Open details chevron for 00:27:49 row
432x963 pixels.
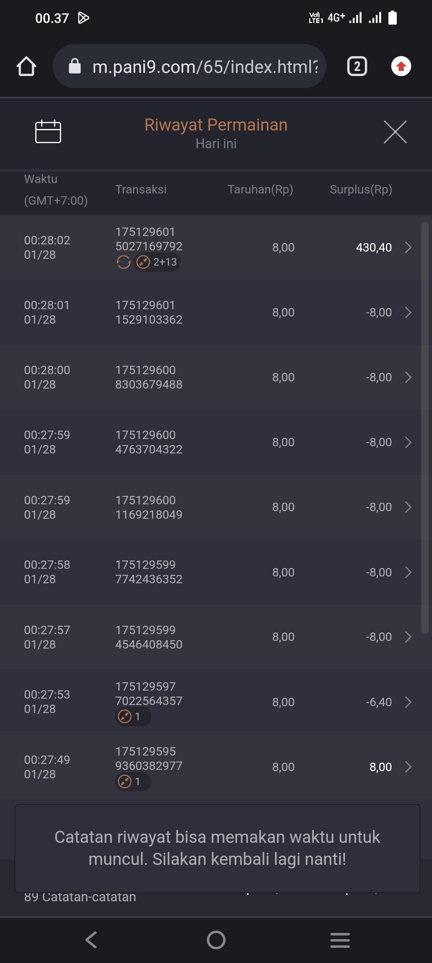coord(408,767)
